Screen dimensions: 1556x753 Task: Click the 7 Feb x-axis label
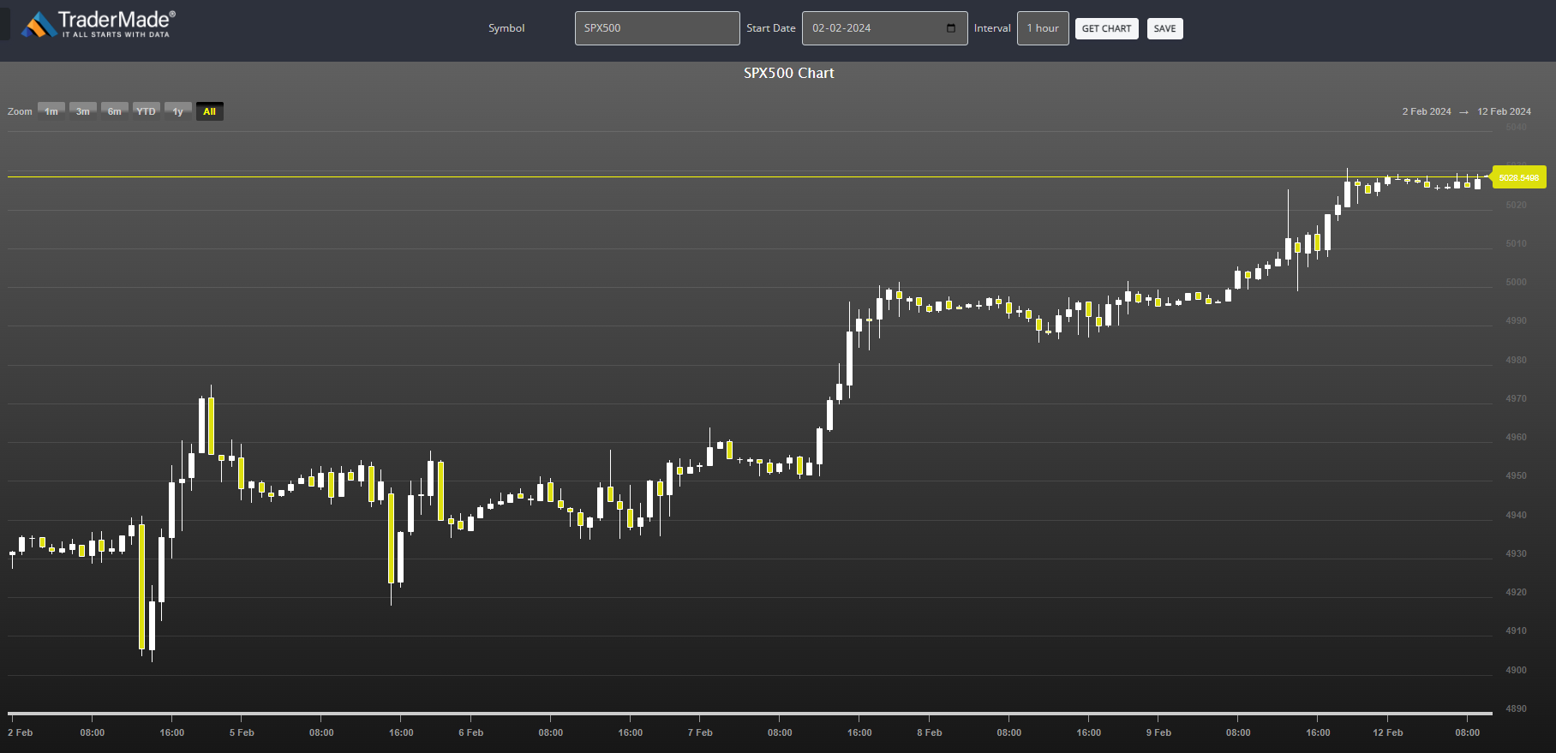700,732
